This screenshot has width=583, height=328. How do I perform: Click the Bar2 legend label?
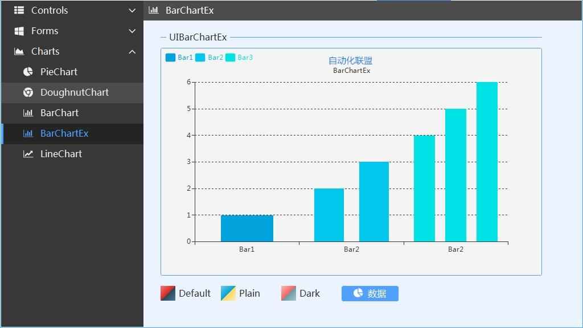pos(216,58)
